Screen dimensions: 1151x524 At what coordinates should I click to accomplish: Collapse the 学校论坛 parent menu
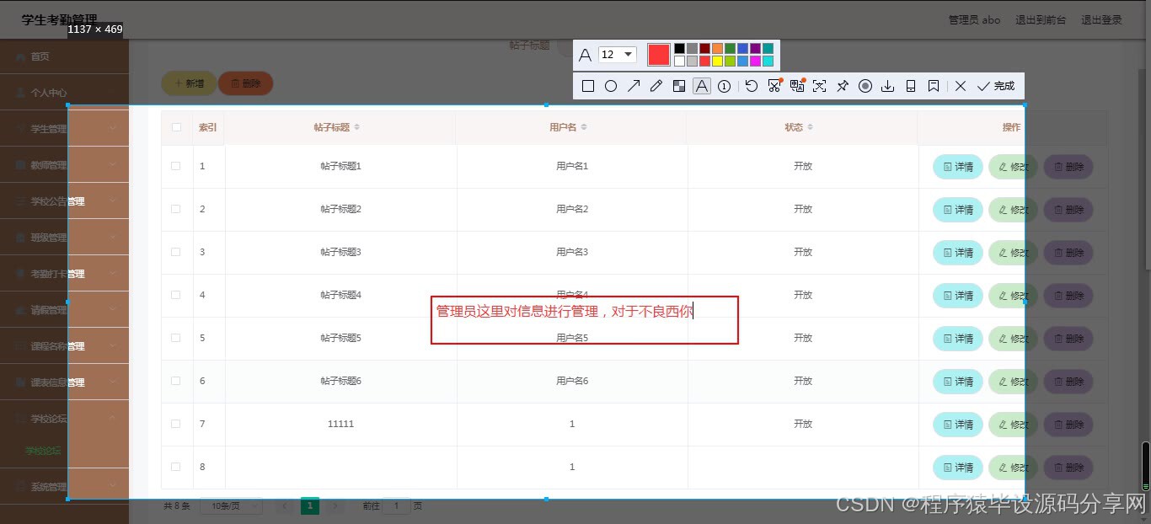(x=64, y=419)
